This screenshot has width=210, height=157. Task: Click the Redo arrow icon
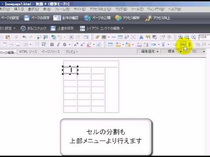point(31,37)
